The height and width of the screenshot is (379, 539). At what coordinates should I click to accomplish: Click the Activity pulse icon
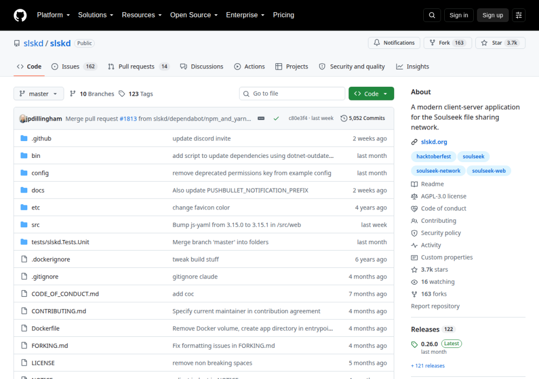click(x=414, y=245)
